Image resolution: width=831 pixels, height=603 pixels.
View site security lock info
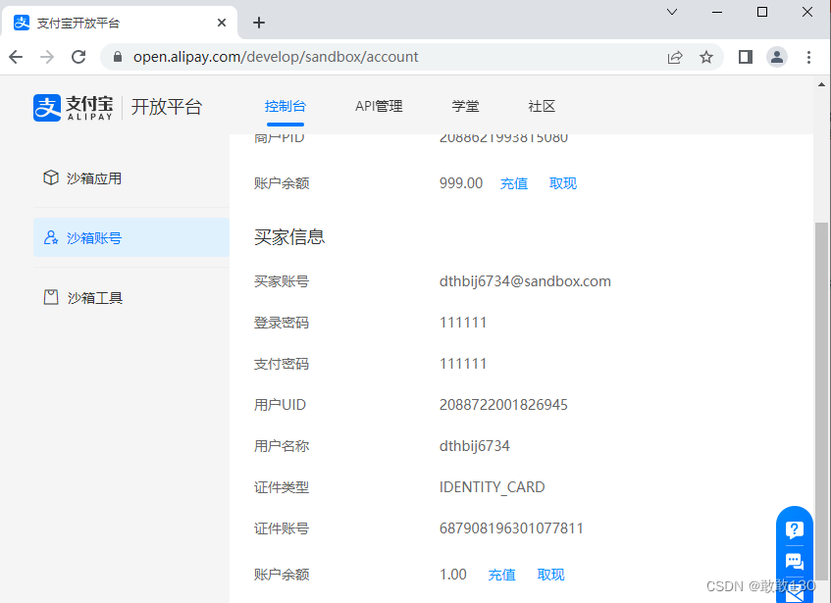coord(118,57)
